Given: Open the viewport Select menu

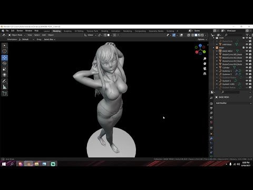Looking at the screenshot, I should [37, 35].
